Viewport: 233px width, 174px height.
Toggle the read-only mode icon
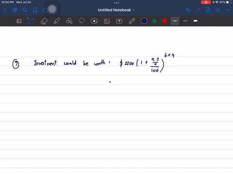pyautogui.click(x=19, y=21)
